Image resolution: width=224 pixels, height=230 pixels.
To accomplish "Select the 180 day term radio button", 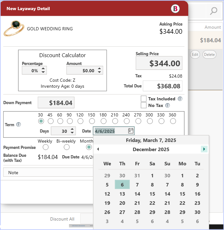I will tap(103, 121).
